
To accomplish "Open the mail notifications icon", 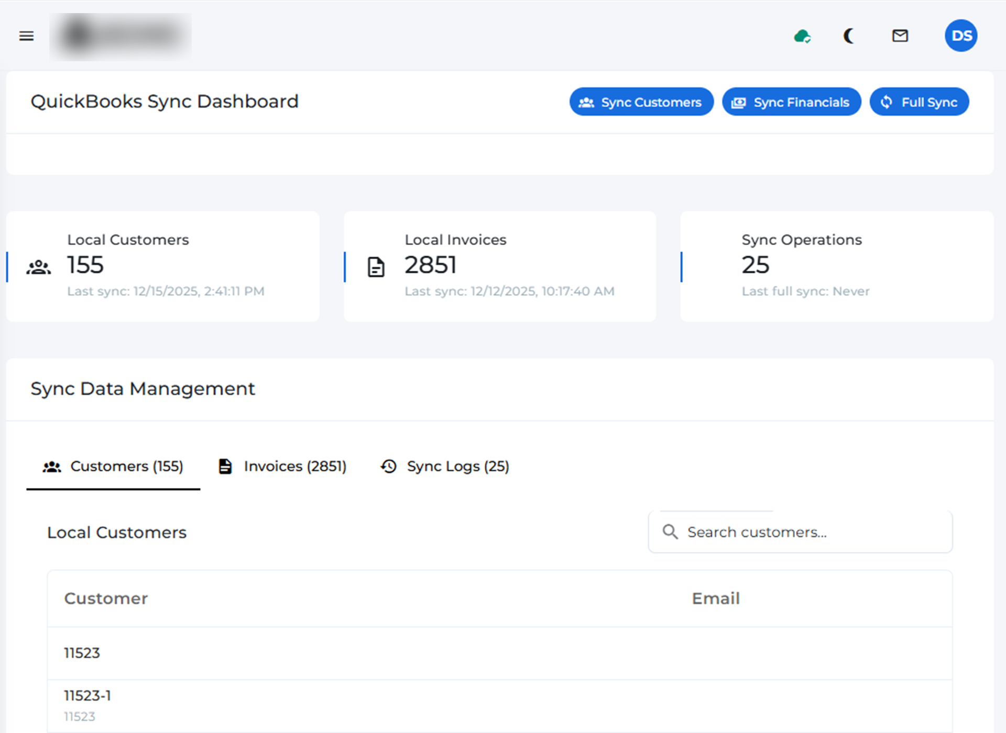I will coord(900,36).
